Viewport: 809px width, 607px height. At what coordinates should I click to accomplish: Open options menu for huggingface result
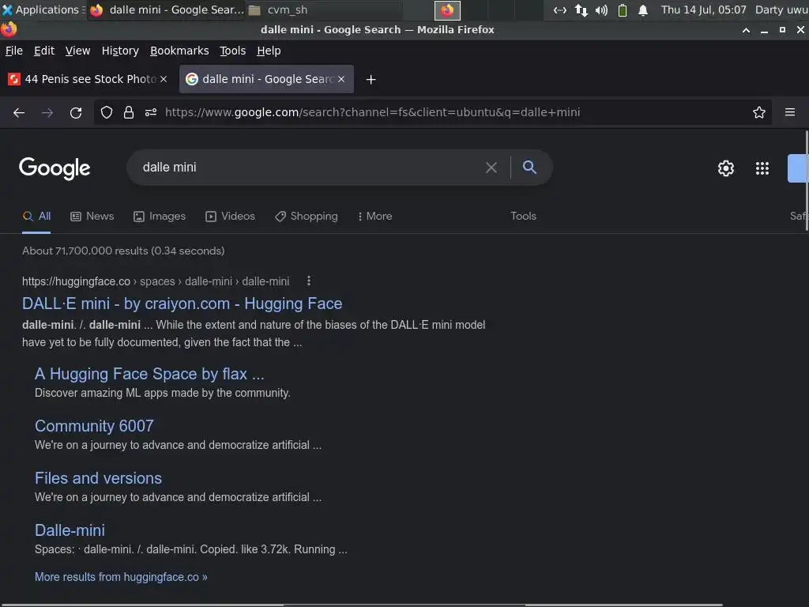(x=309, y=281)
